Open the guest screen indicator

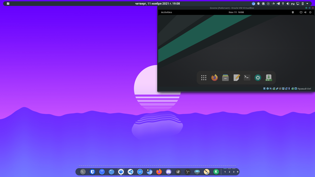click(301, 12)
